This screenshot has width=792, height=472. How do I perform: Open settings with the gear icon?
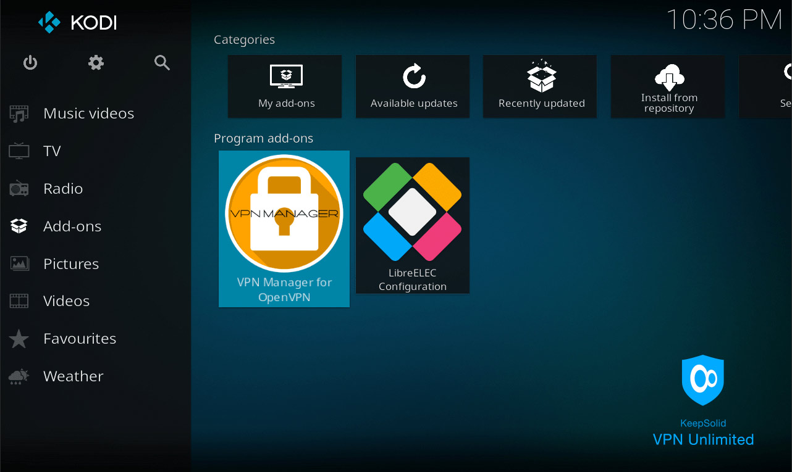pos(96,62)
